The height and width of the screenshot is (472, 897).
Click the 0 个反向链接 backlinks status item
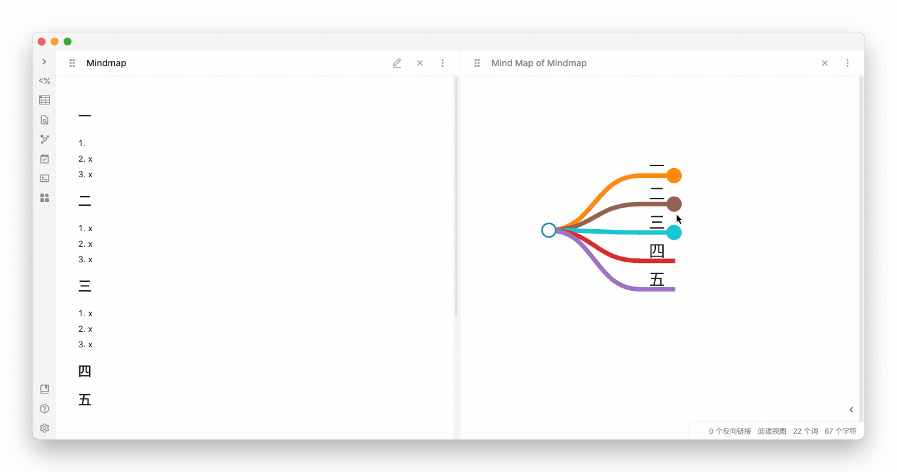(x=730, y=431)
